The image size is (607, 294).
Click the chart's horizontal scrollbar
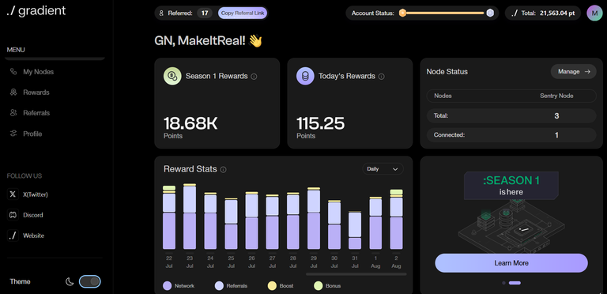point(356,274)
